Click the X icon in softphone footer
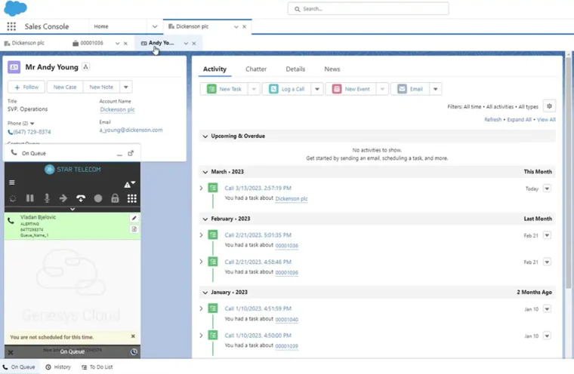Viewport: 574px width, 374px height. 11,352
